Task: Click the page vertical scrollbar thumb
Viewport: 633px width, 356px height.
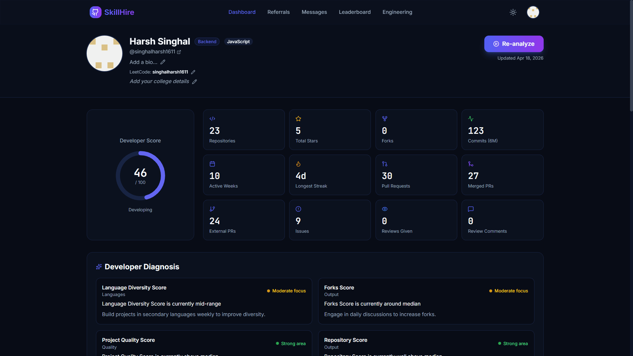Action: (631, 56)
